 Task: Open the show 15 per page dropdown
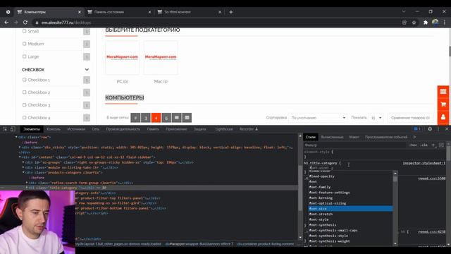click(x=376, y=118)
